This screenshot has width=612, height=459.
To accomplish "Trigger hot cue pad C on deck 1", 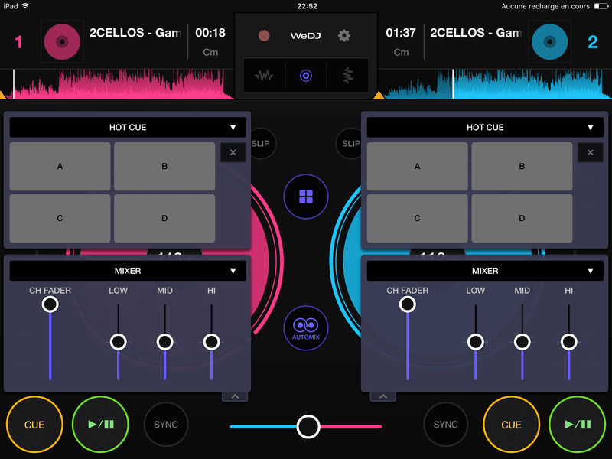I will click(x=60, y=218).
